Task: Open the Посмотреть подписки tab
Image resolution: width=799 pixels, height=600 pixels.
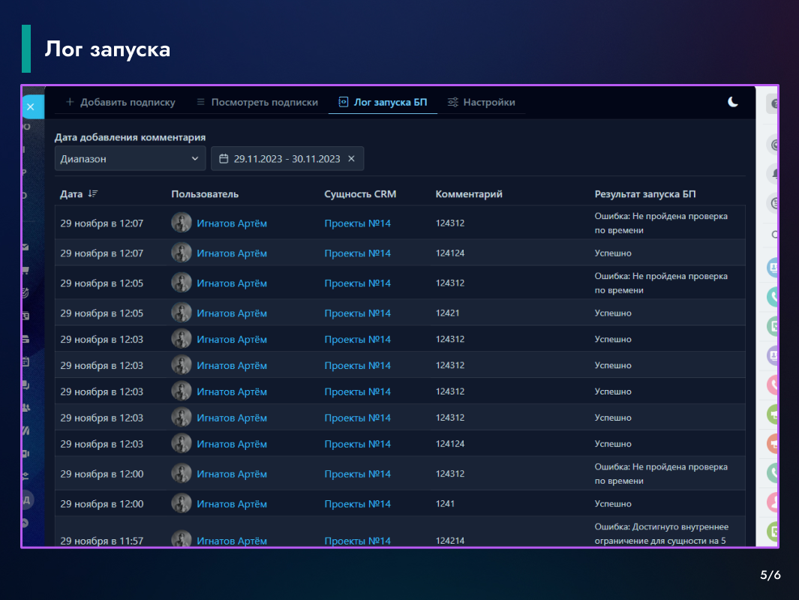Action: (x=257, y=103)
